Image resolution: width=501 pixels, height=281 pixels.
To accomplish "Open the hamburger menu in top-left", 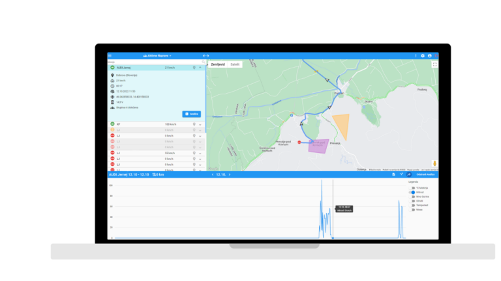I will pyautogui.click(x=110, y=56).
